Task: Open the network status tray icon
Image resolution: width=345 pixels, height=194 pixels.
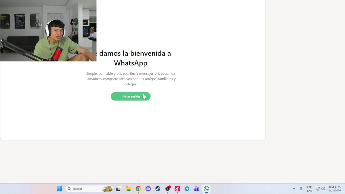Action: click(x=318, y=189)
